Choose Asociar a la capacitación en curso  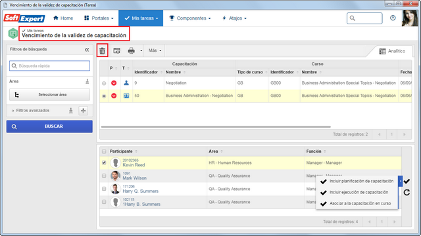coord(357,204)
